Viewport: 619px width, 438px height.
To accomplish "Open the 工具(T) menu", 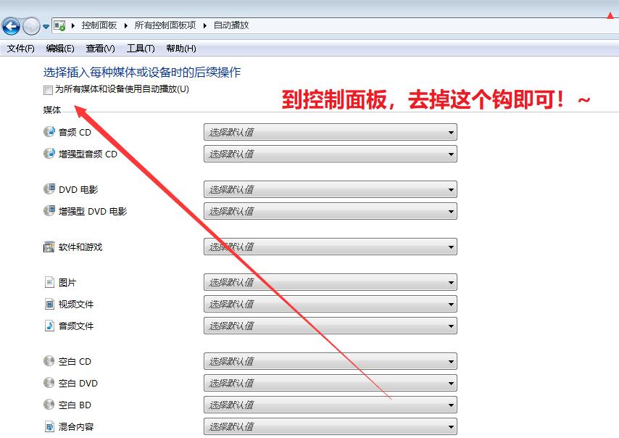I will click(x=140, y=49).
